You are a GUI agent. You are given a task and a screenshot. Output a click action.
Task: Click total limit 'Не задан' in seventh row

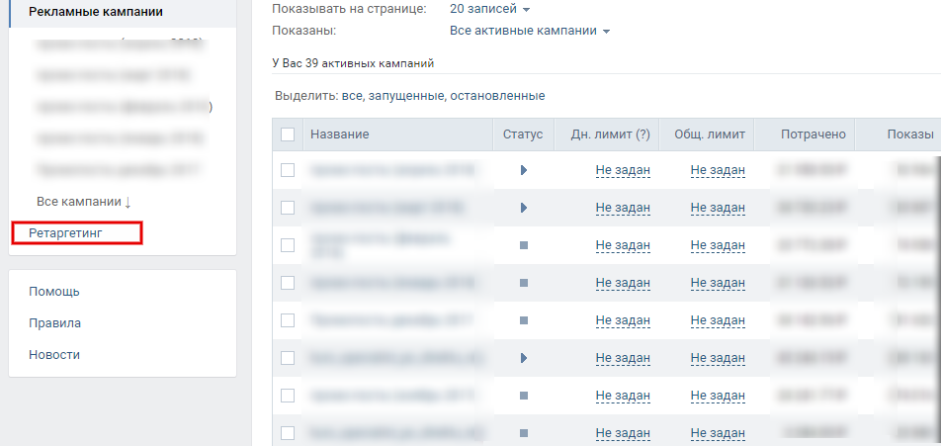718,396
